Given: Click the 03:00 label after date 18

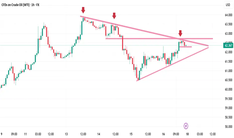Looking at the screenshot, I should (200, 134).
